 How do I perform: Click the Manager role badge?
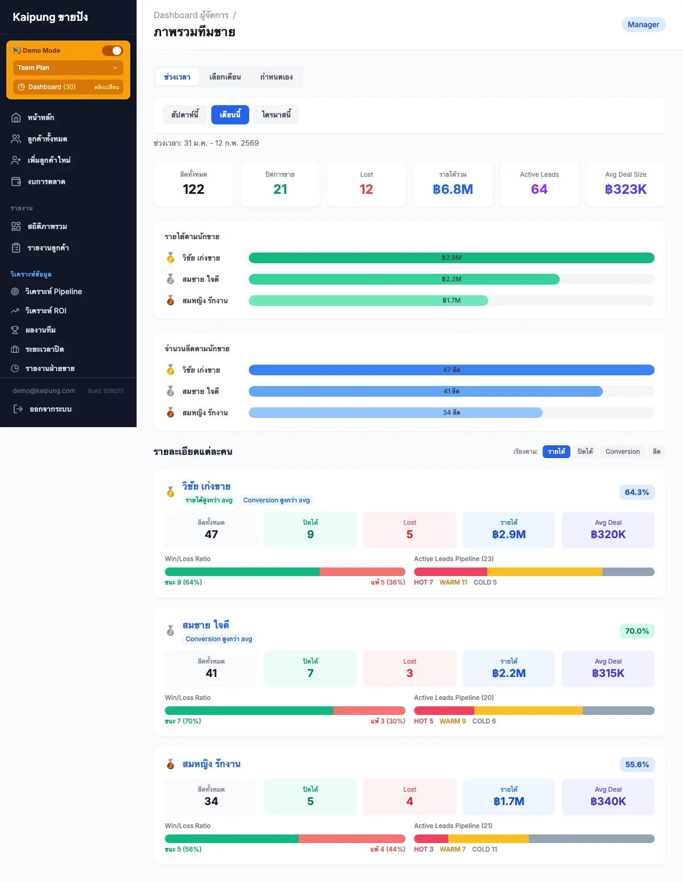[x=643, y=25]
